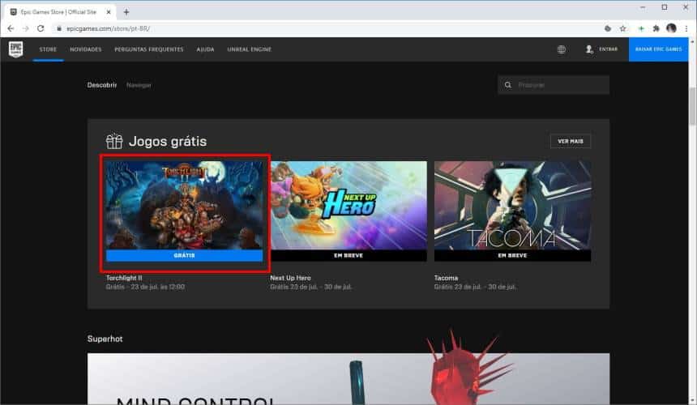Screen dimensions: 697x405
Task: Bookmark page with star icon
Action: [x=622, y=28]
